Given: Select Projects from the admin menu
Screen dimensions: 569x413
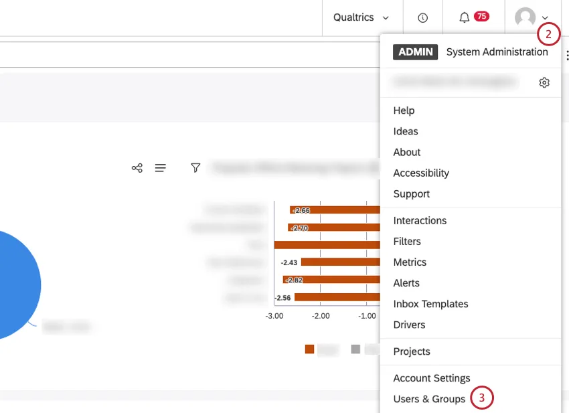Looking at the screenshot, I should pyautogui.click(x=412, y=351).
